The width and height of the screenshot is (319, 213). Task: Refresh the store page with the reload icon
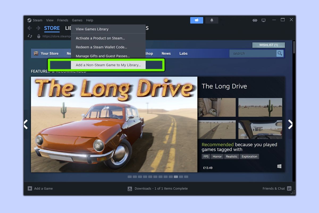coord(30,36)
